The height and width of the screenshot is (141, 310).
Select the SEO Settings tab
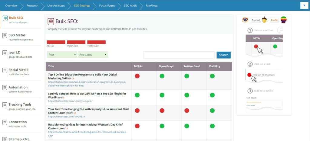[82, 5]
